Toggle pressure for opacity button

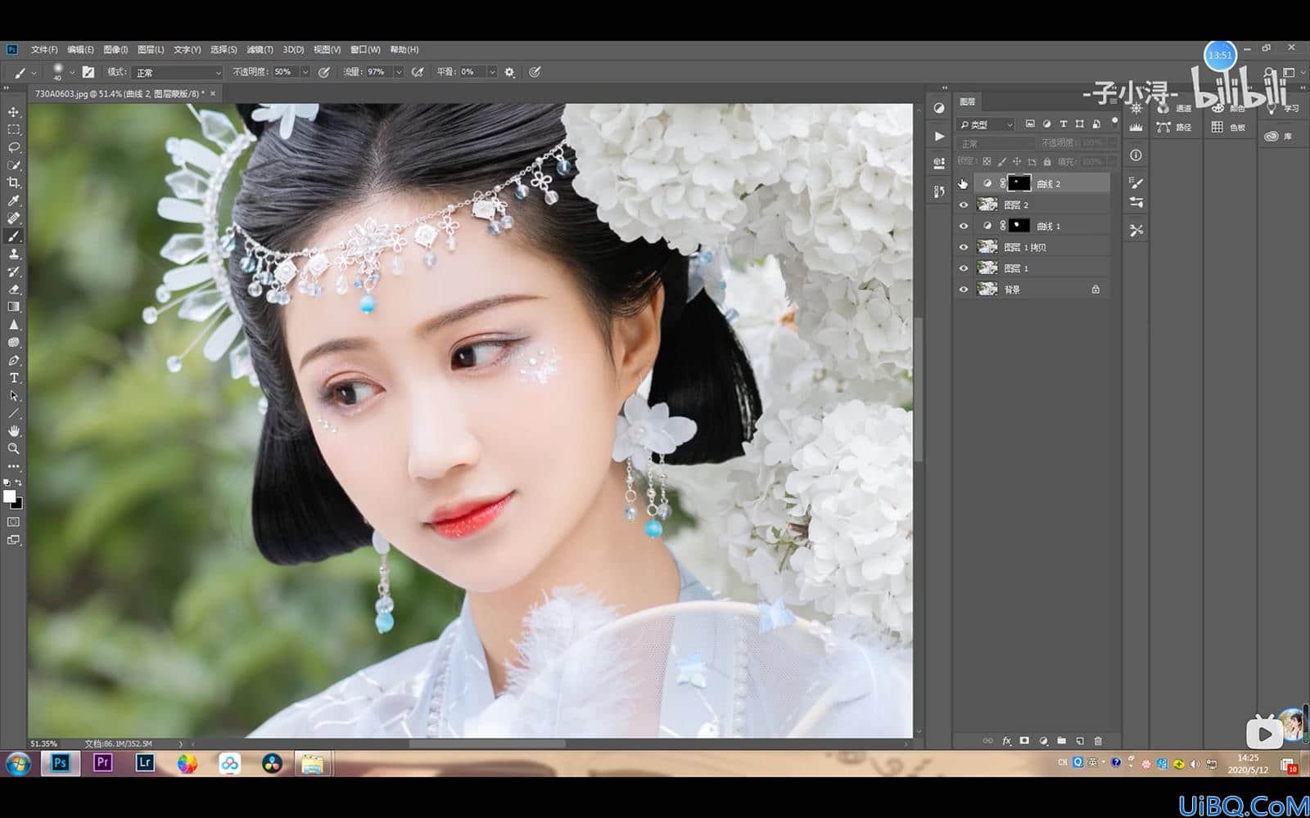pos(324,72)
